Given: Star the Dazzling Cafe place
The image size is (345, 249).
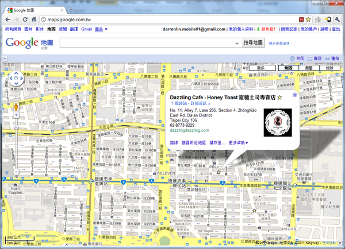Looking at the screenshot, I should [279, 98].
